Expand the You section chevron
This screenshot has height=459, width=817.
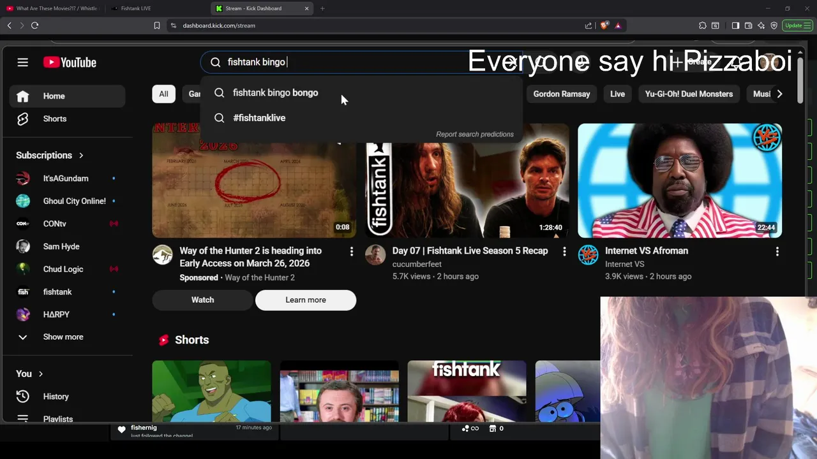40,374
